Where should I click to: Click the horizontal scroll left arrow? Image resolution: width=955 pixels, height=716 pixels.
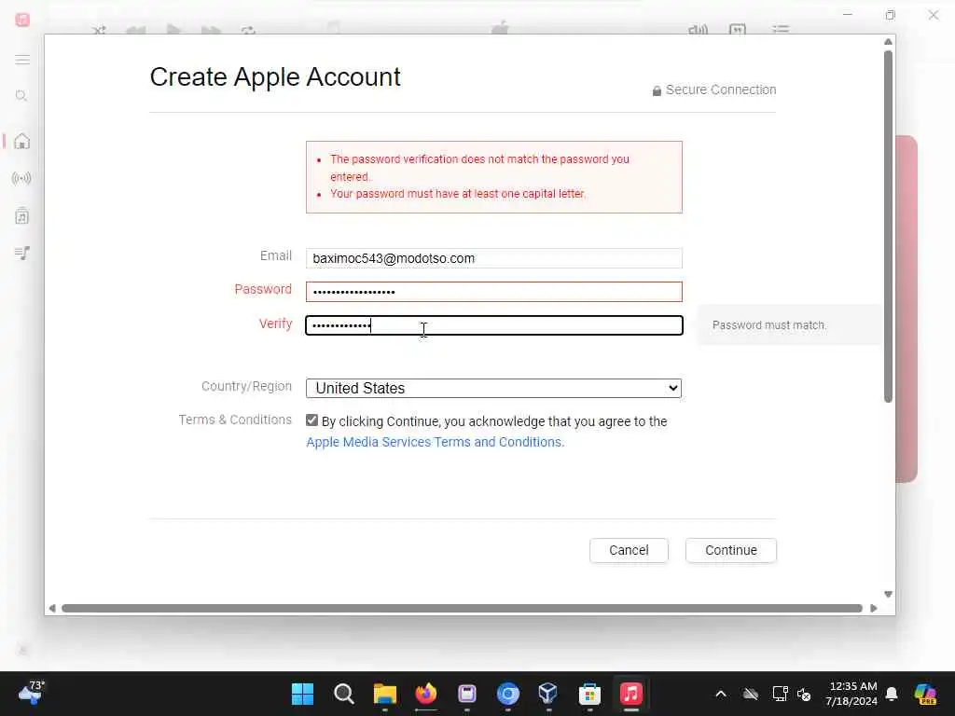tap(52, 608)
